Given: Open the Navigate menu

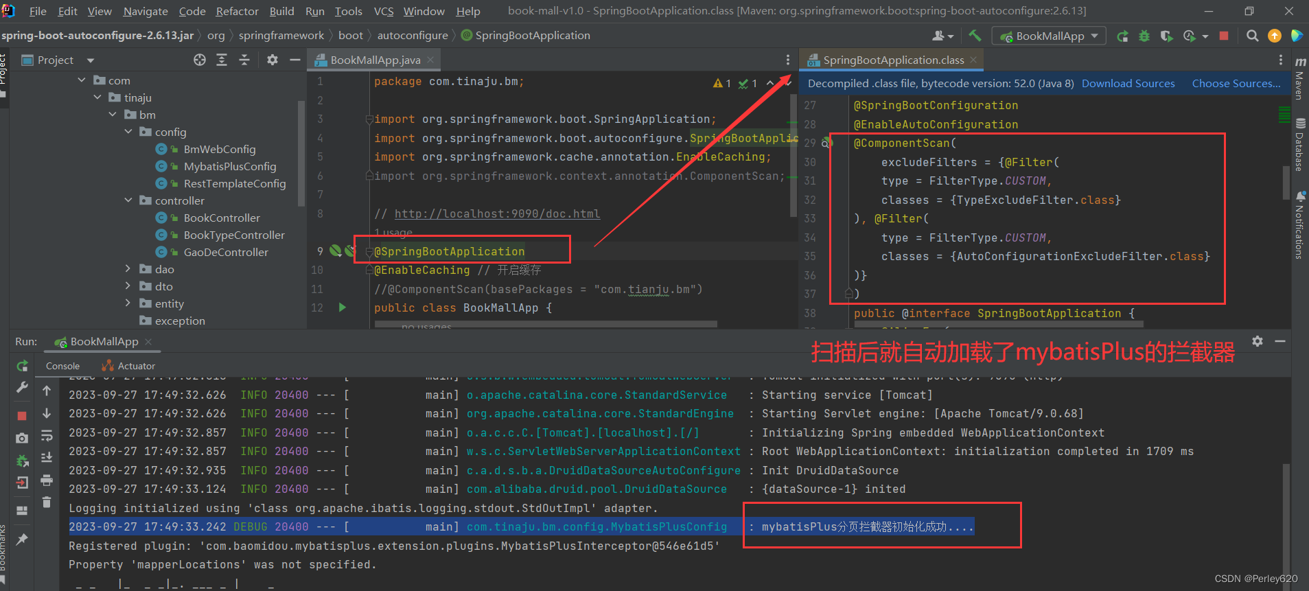Looking at the screenshot, I should (x=146, y=11).
